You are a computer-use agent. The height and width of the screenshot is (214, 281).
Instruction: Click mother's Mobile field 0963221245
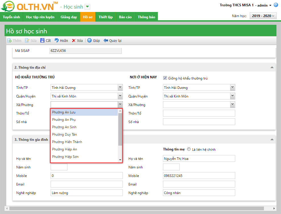(x=199, y=176)
